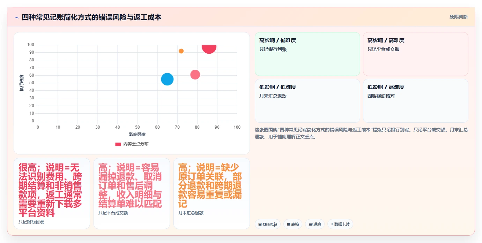Viewport: 482px width, 243px height.
Task: Open the 低影响 / 高难度 quadrant card
Action: coord(415,101)
